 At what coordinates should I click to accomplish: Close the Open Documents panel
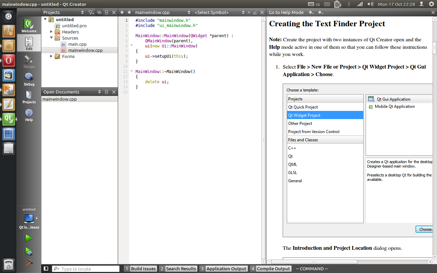pos(114,92)
